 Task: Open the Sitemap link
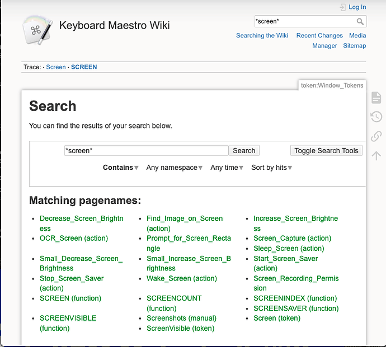pyautogui.click(x=355, y=46)
